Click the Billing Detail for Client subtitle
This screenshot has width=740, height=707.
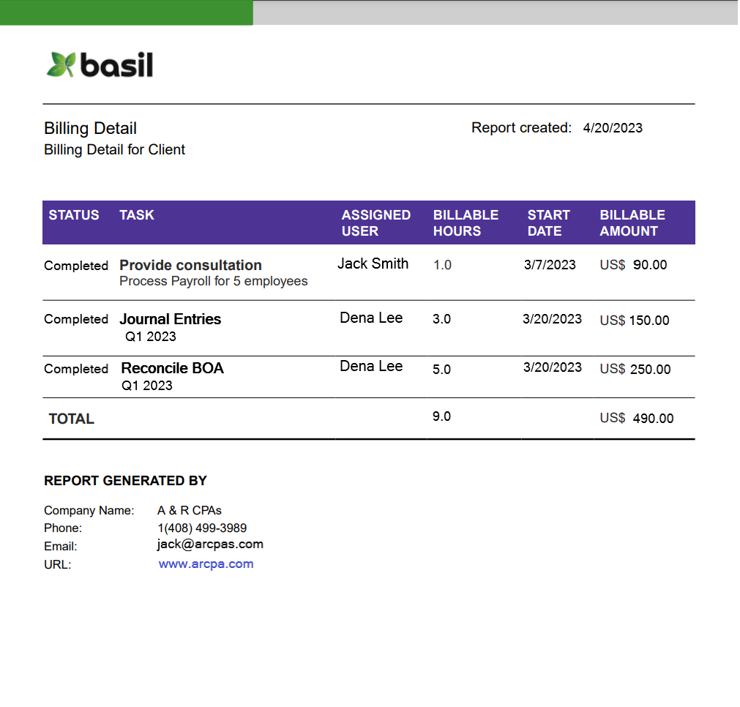click(x=114, y=149)
